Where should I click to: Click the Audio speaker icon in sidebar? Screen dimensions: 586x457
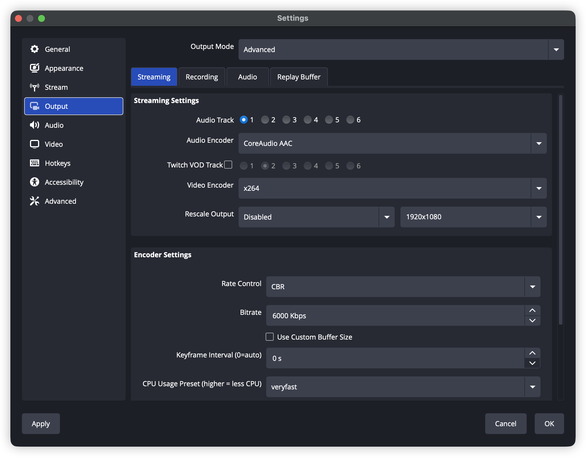click(x=35, y=125)
